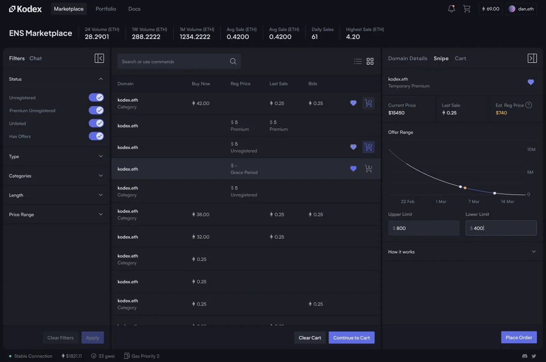Open the Portfolio tab
Screen dimensions: 546x362
(106, 9)
